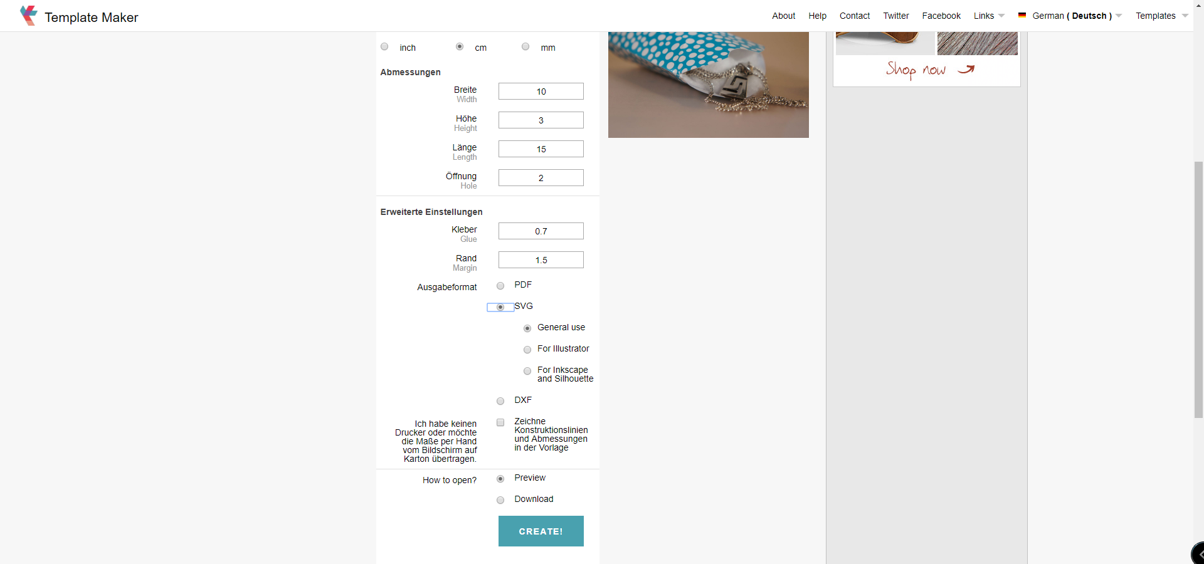Click the Template Maker logo icon
Viewport: 1204px width, 564px height.
[x=29, y=15]
